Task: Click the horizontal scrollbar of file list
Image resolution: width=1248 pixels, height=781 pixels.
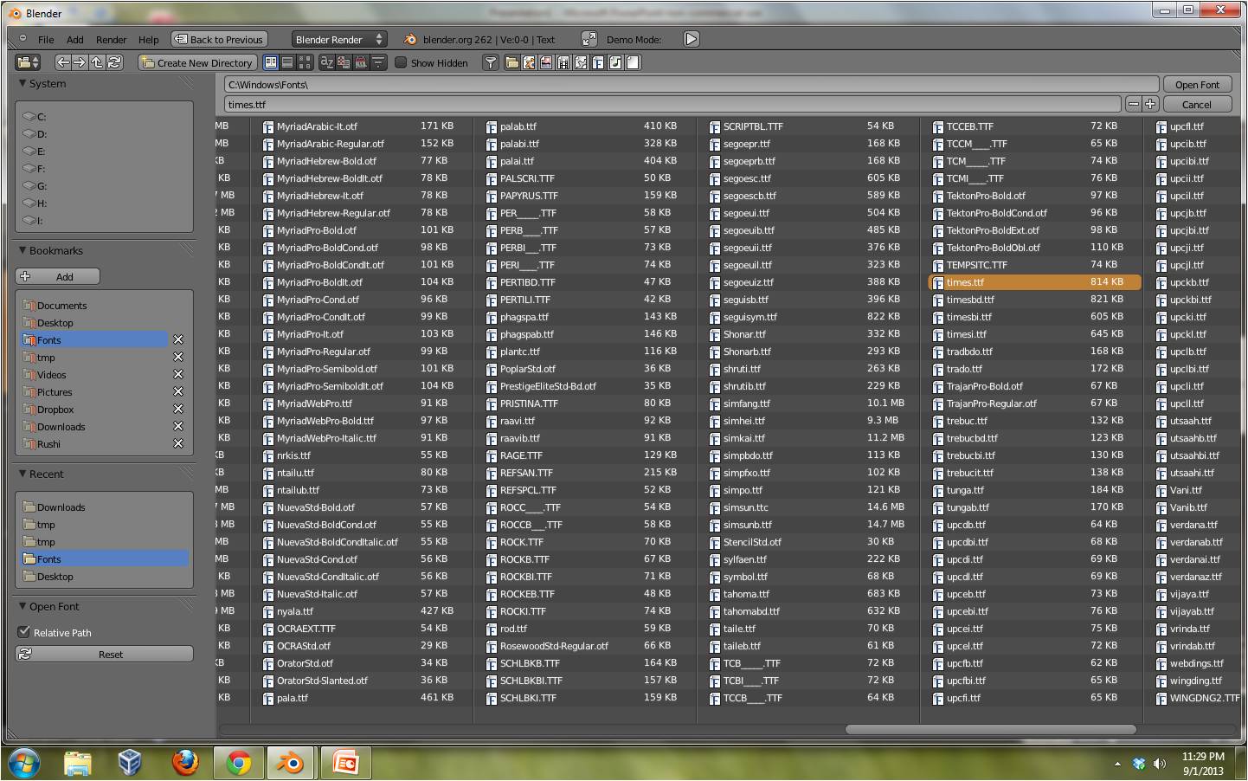Action: click(x=990, y=729)
